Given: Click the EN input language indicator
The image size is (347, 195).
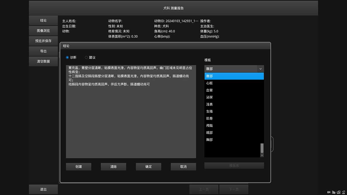Looking at the screenshot, I should pos(329,192).
